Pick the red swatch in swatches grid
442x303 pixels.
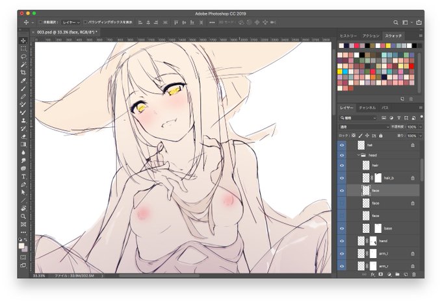(x=411, y=66)
